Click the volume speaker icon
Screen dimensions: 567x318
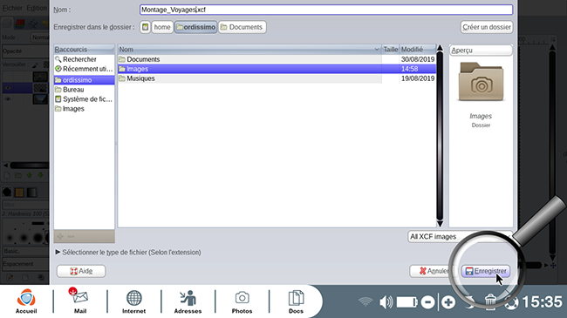tap(386, 301)
